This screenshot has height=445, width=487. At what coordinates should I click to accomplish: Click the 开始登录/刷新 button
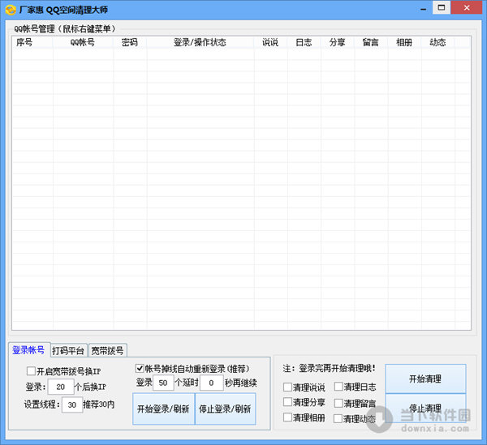tap(163, 409)
